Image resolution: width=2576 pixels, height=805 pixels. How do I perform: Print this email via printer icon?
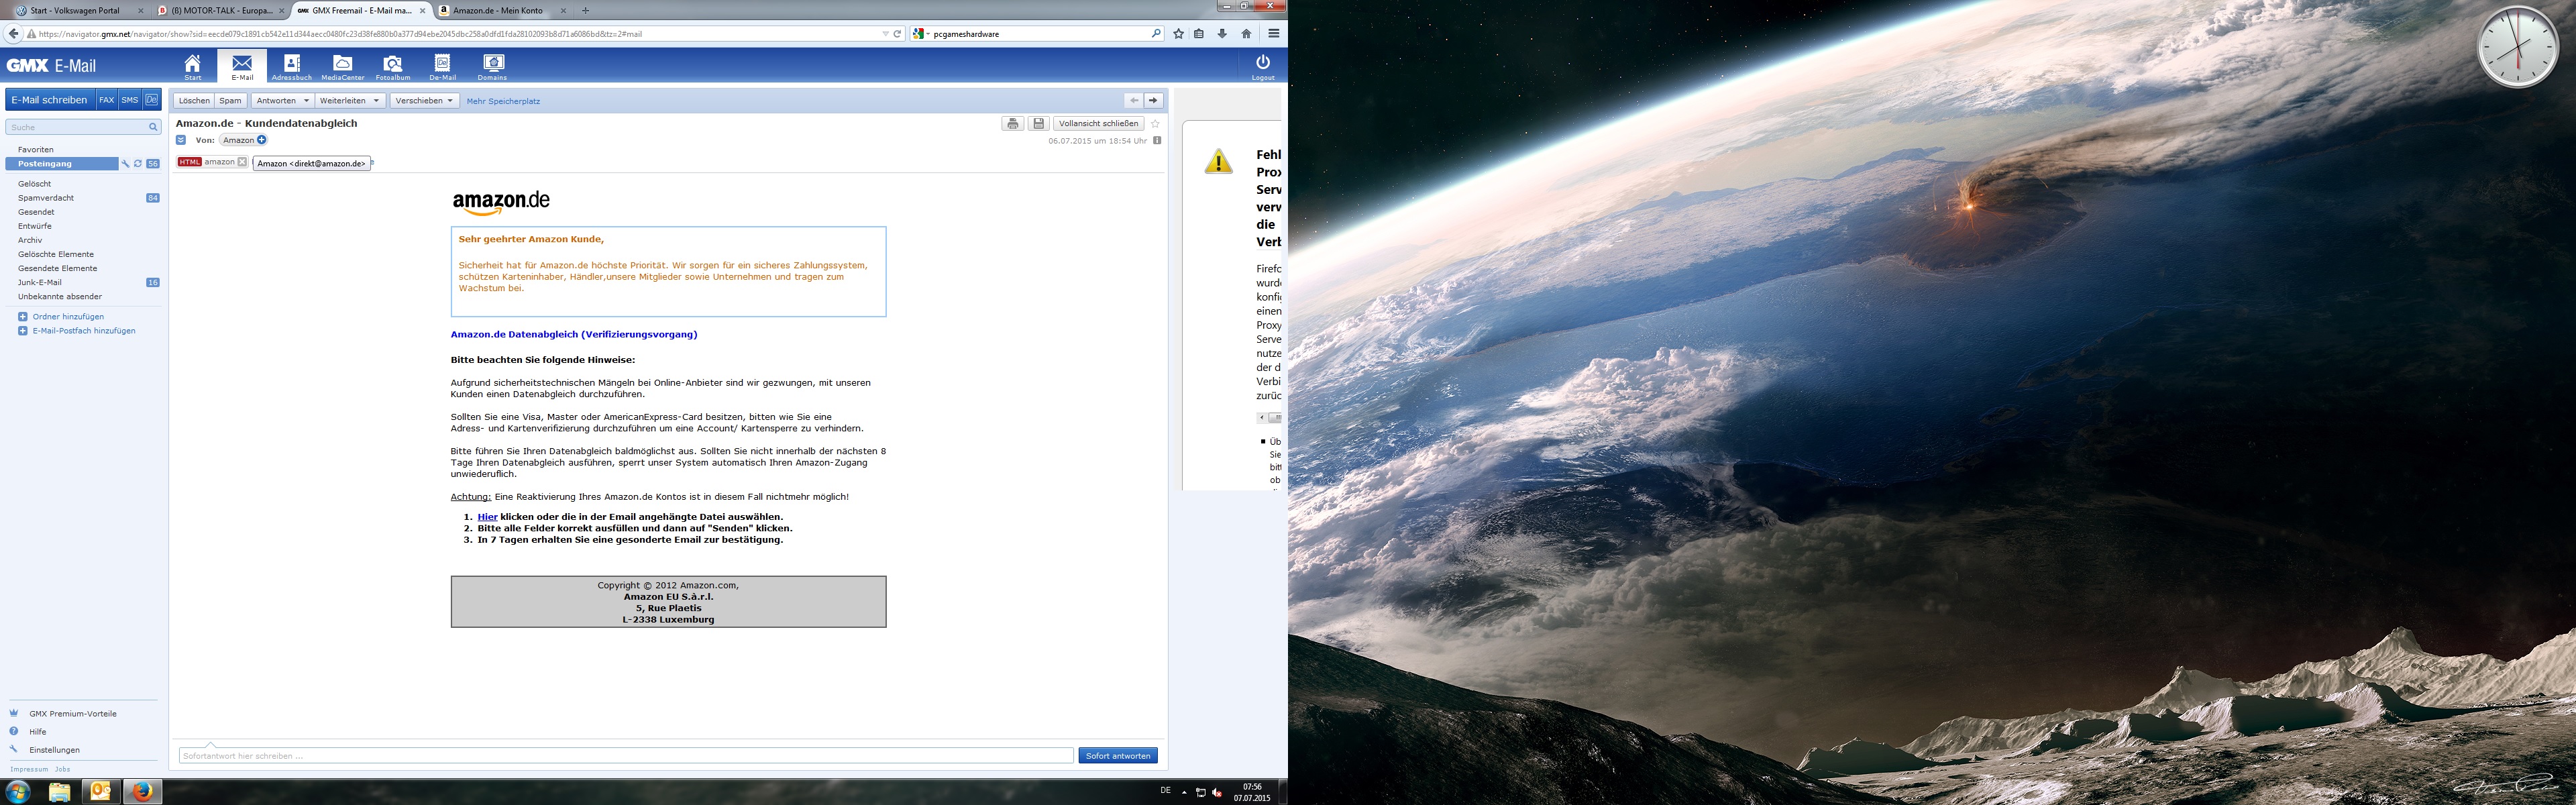click(x=1012, y=124)
